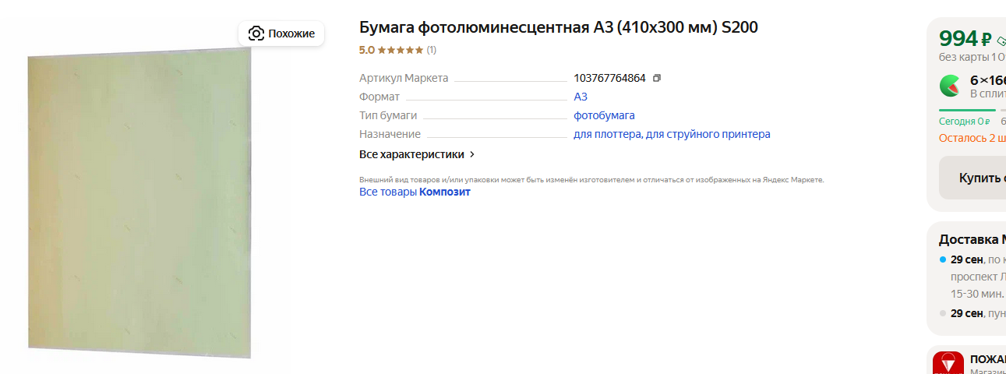1006x374 pixels.
Task: Open Все товары Композит link
Action: coord(415,192)
